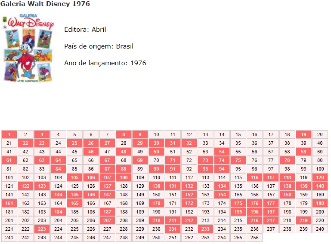
Task: Toggle sticker number 19
Action: [303, 134]
